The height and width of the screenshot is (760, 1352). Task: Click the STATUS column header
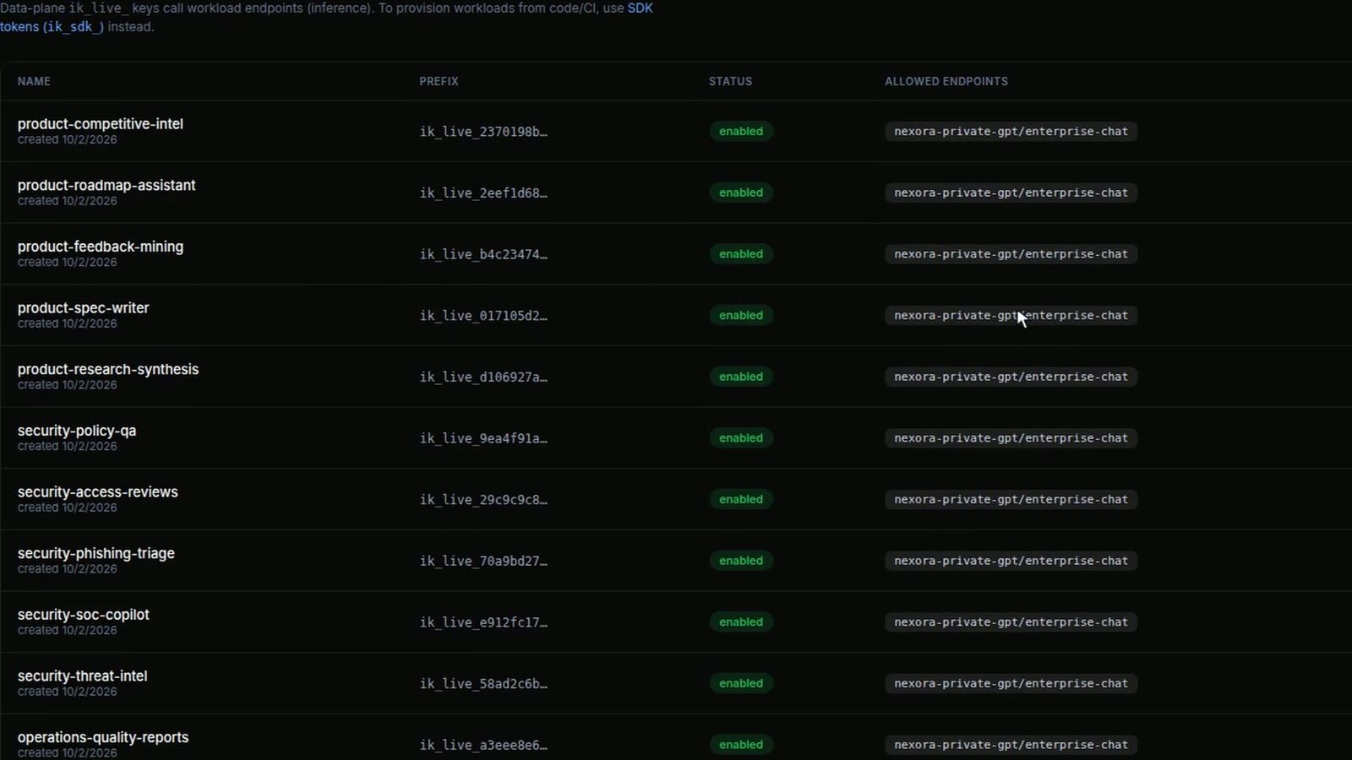(730, 82)
